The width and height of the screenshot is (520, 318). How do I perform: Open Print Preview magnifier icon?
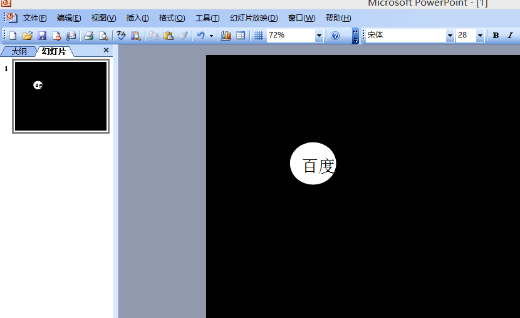coord(103,36)
